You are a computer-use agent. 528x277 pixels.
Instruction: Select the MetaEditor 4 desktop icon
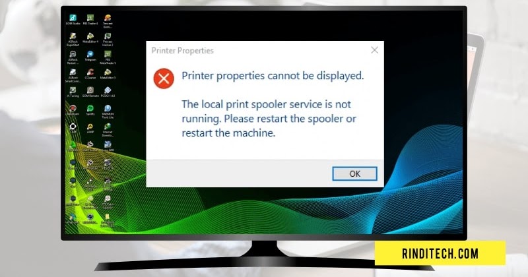click(90, 38)
